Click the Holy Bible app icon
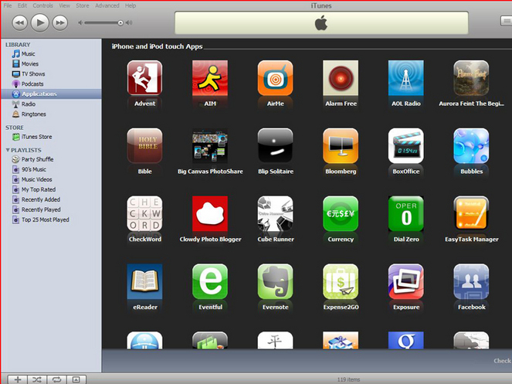512x384 pixels. (x=144, y=146)
